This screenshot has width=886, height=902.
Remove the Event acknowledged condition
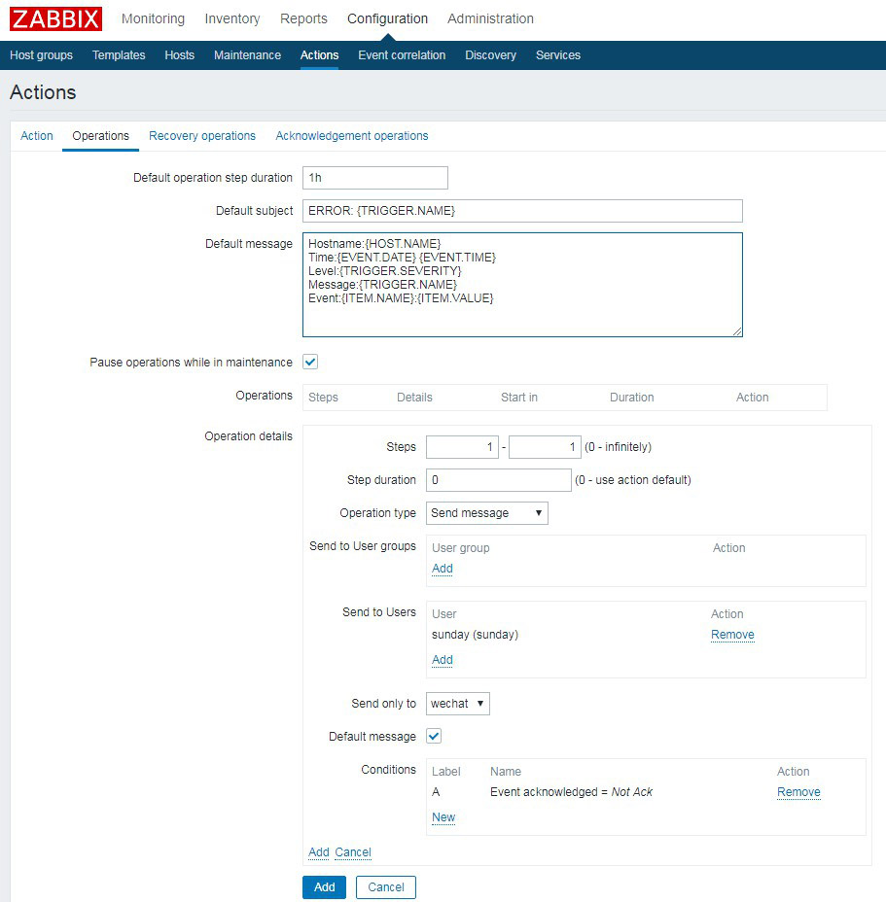pos(798,792)
